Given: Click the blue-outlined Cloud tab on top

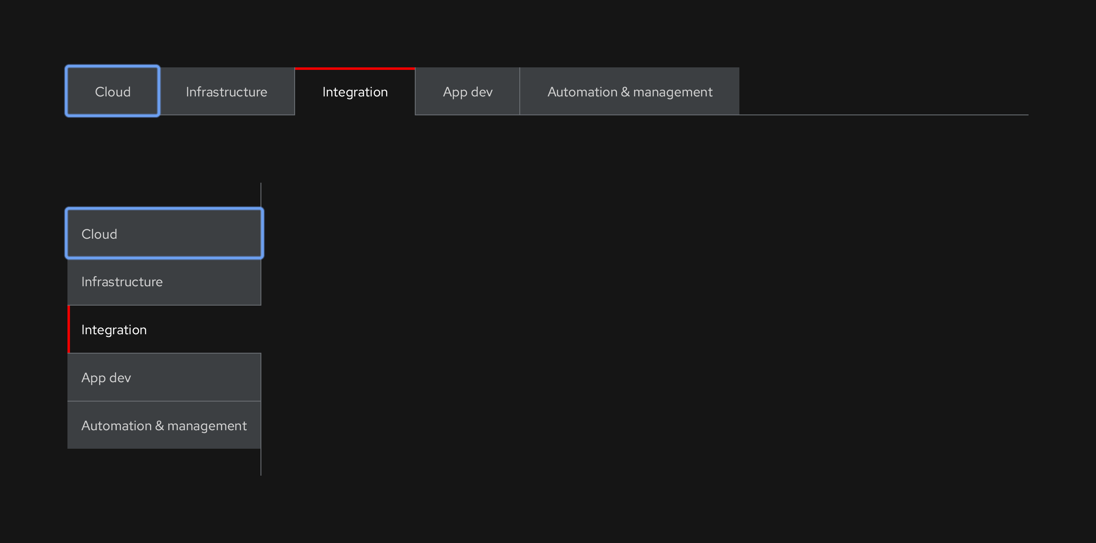Looking at the screenshot, I should tap(112, 91).
